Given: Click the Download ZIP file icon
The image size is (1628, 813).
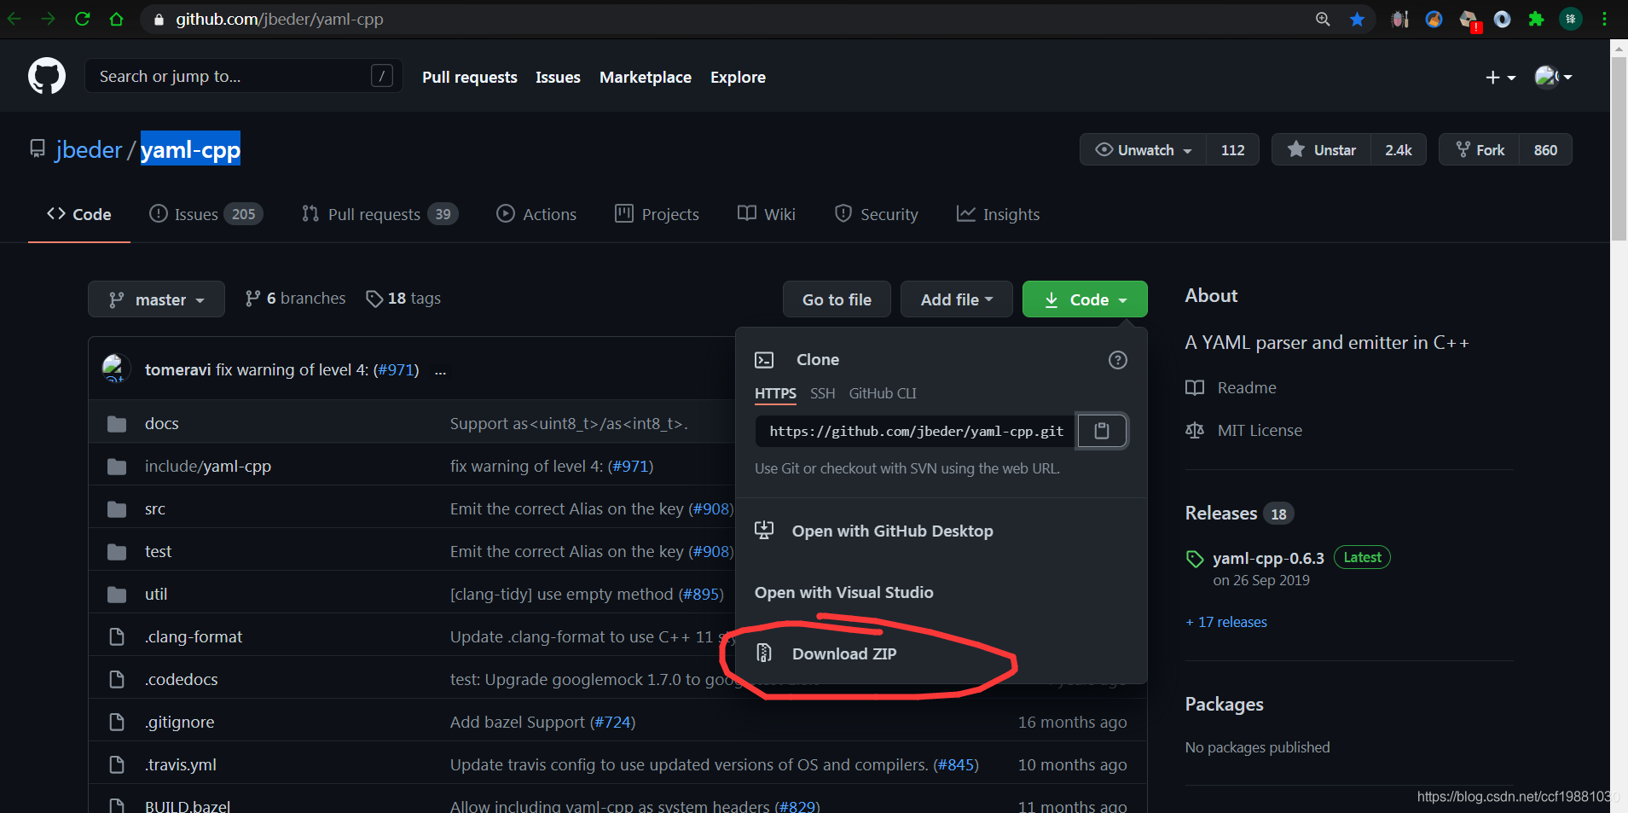Looking at the screenshot, I should (764, 653).
